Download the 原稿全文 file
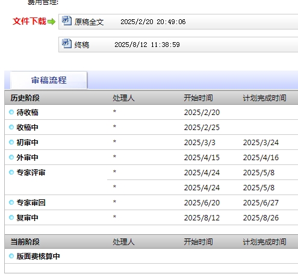 tap(89, 22)
